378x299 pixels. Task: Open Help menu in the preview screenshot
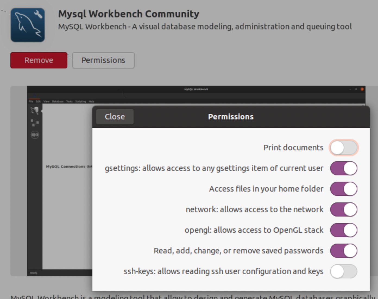pyautogui.click(x=91, y=101)
